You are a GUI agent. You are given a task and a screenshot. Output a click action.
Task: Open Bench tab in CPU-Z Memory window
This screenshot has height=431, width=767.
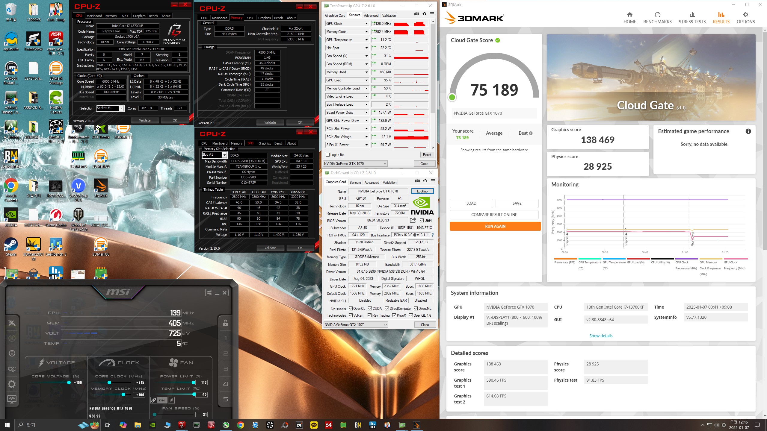point(278,18)
